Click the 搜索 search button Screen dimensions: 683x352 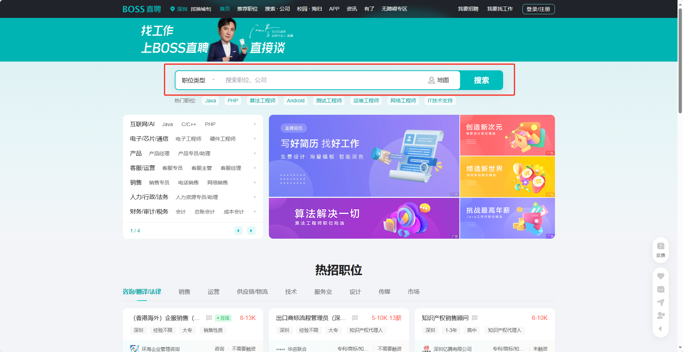click(481, 80)
